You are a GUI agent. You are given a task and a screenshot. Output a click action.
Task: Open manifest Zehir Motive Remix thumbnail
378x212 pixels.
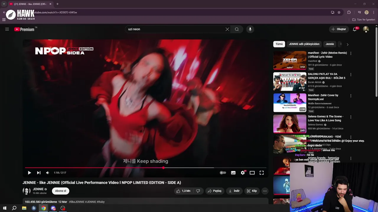290,60
